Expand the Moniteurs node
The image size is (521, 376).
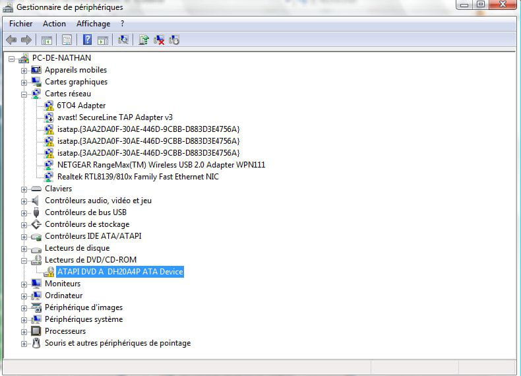(x=24, y=284)
